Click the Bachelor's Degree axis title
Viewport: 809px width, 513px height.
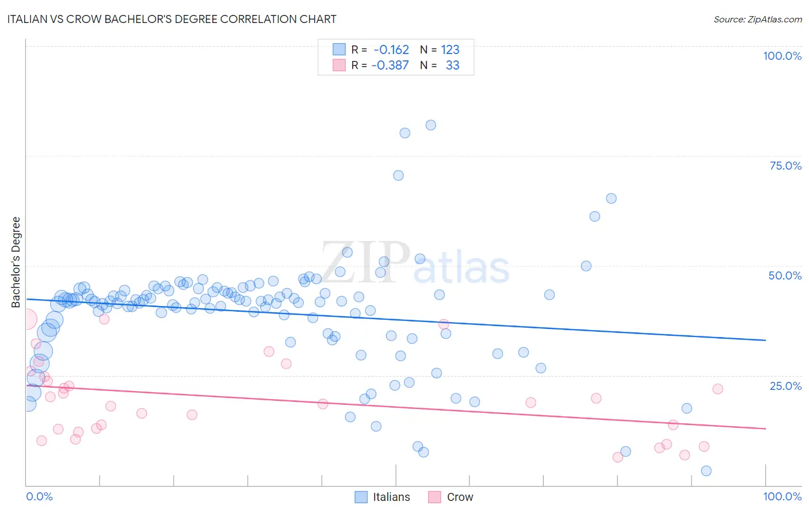tap(16, 262)
